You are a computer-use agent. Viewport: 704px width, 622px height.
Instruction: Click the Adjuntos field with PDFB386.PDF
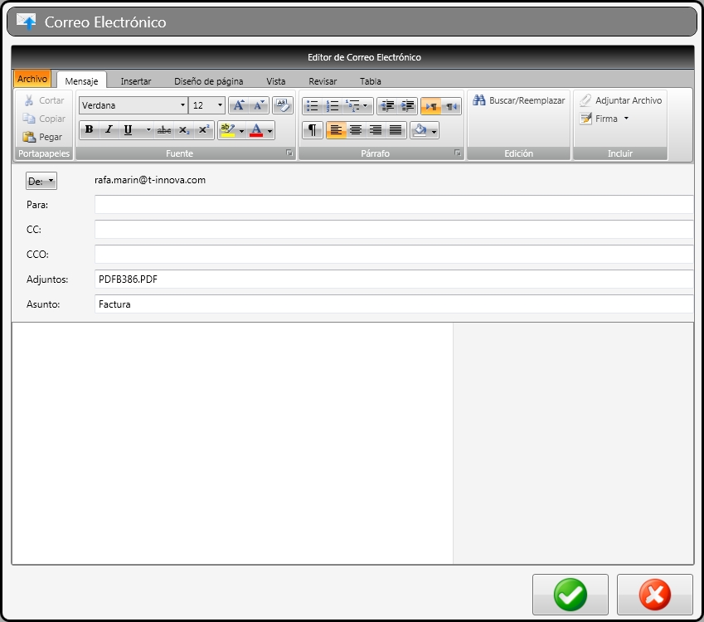(x=394, y=279)
